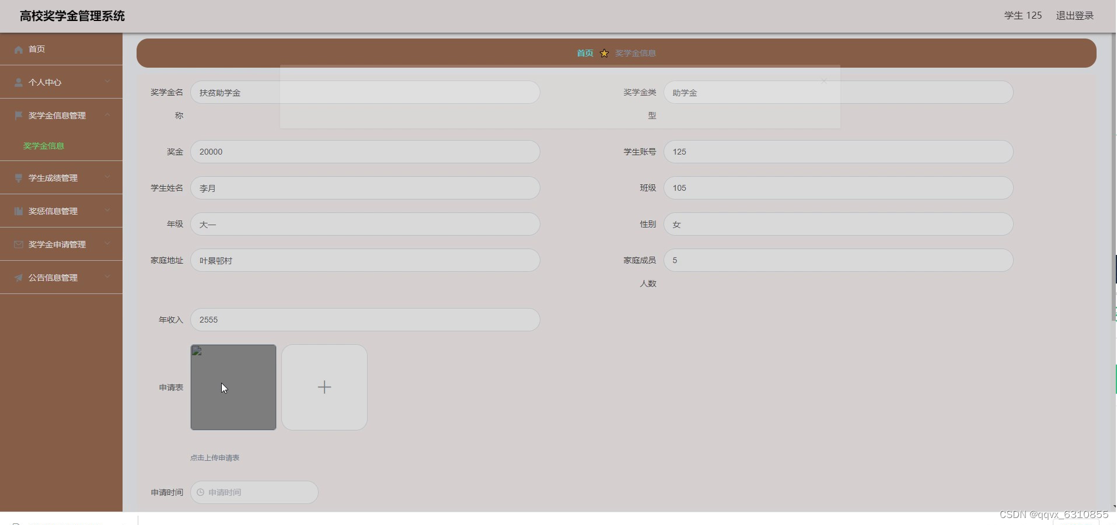Focus the 年级 field showing 大一
This screenshot has height=525, width=1117.
pyautogui.click(x=365, y=224)
